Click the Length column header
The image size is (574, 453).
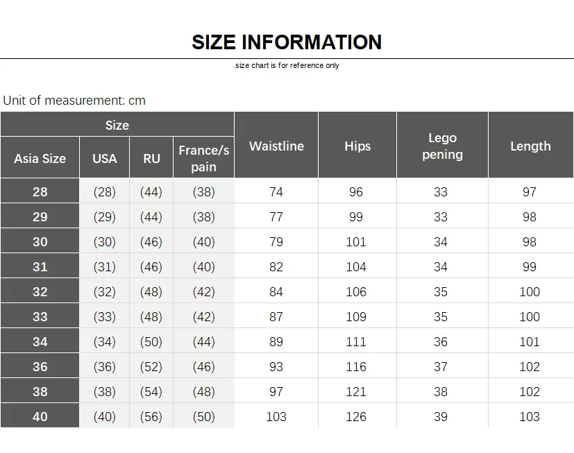[531, 145]
